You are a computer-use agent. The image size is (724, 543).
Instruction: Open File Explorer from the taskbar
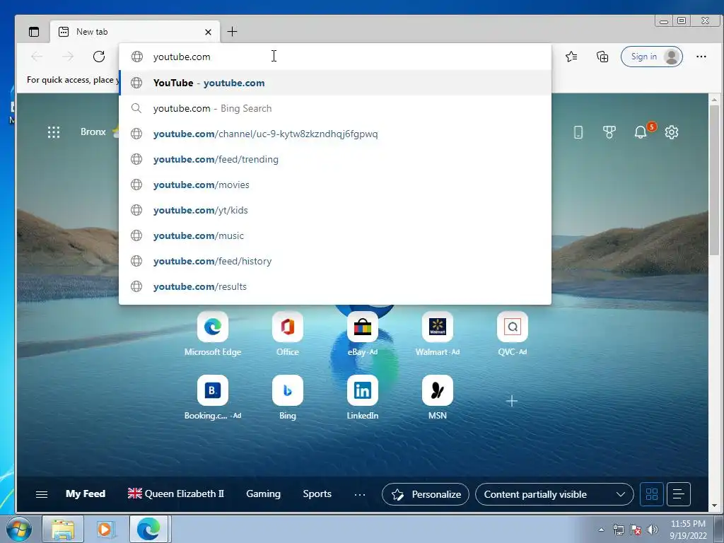coord(63,529)
